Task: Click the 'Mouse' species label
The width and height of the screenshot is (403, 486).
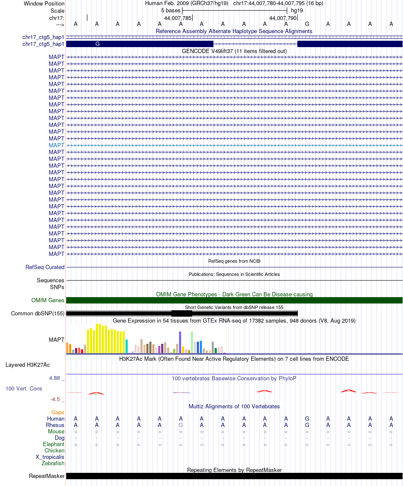Action: pyautogui.click(x=56, y=431)
